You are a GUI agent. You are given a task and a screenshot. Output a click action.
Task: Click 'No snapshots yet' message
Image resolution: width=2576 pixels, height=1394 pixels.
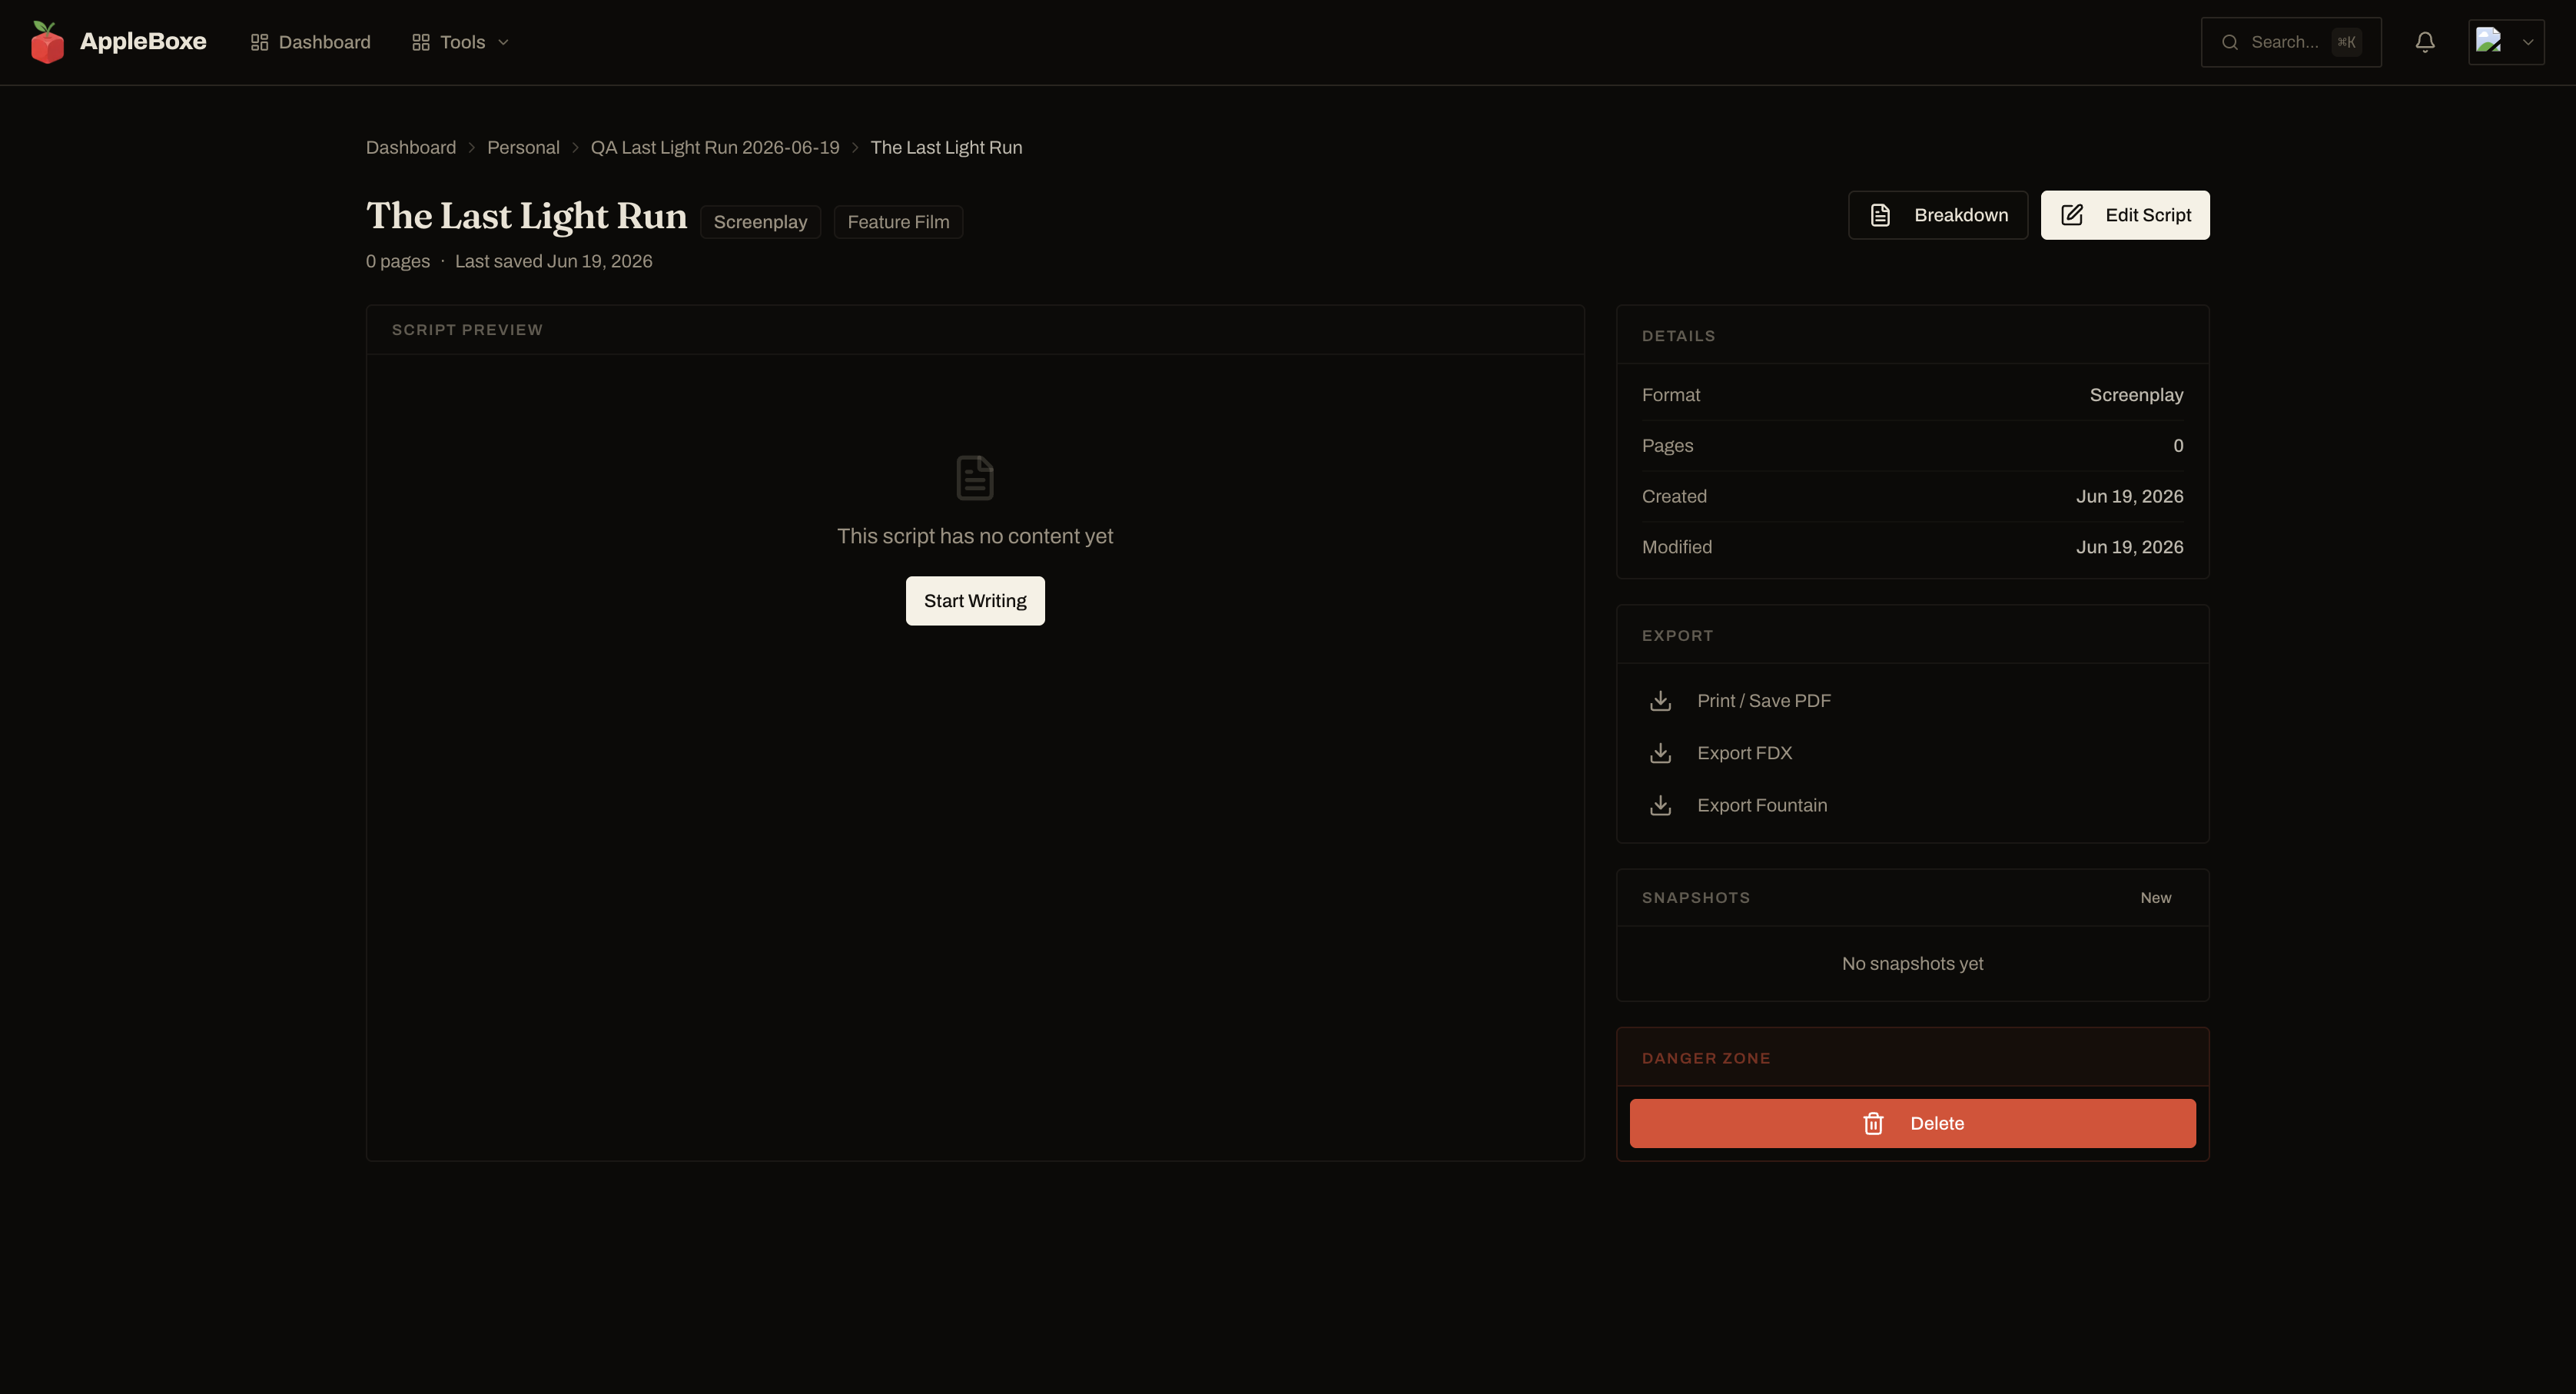pyautogui.click(x=1912, y=963)
